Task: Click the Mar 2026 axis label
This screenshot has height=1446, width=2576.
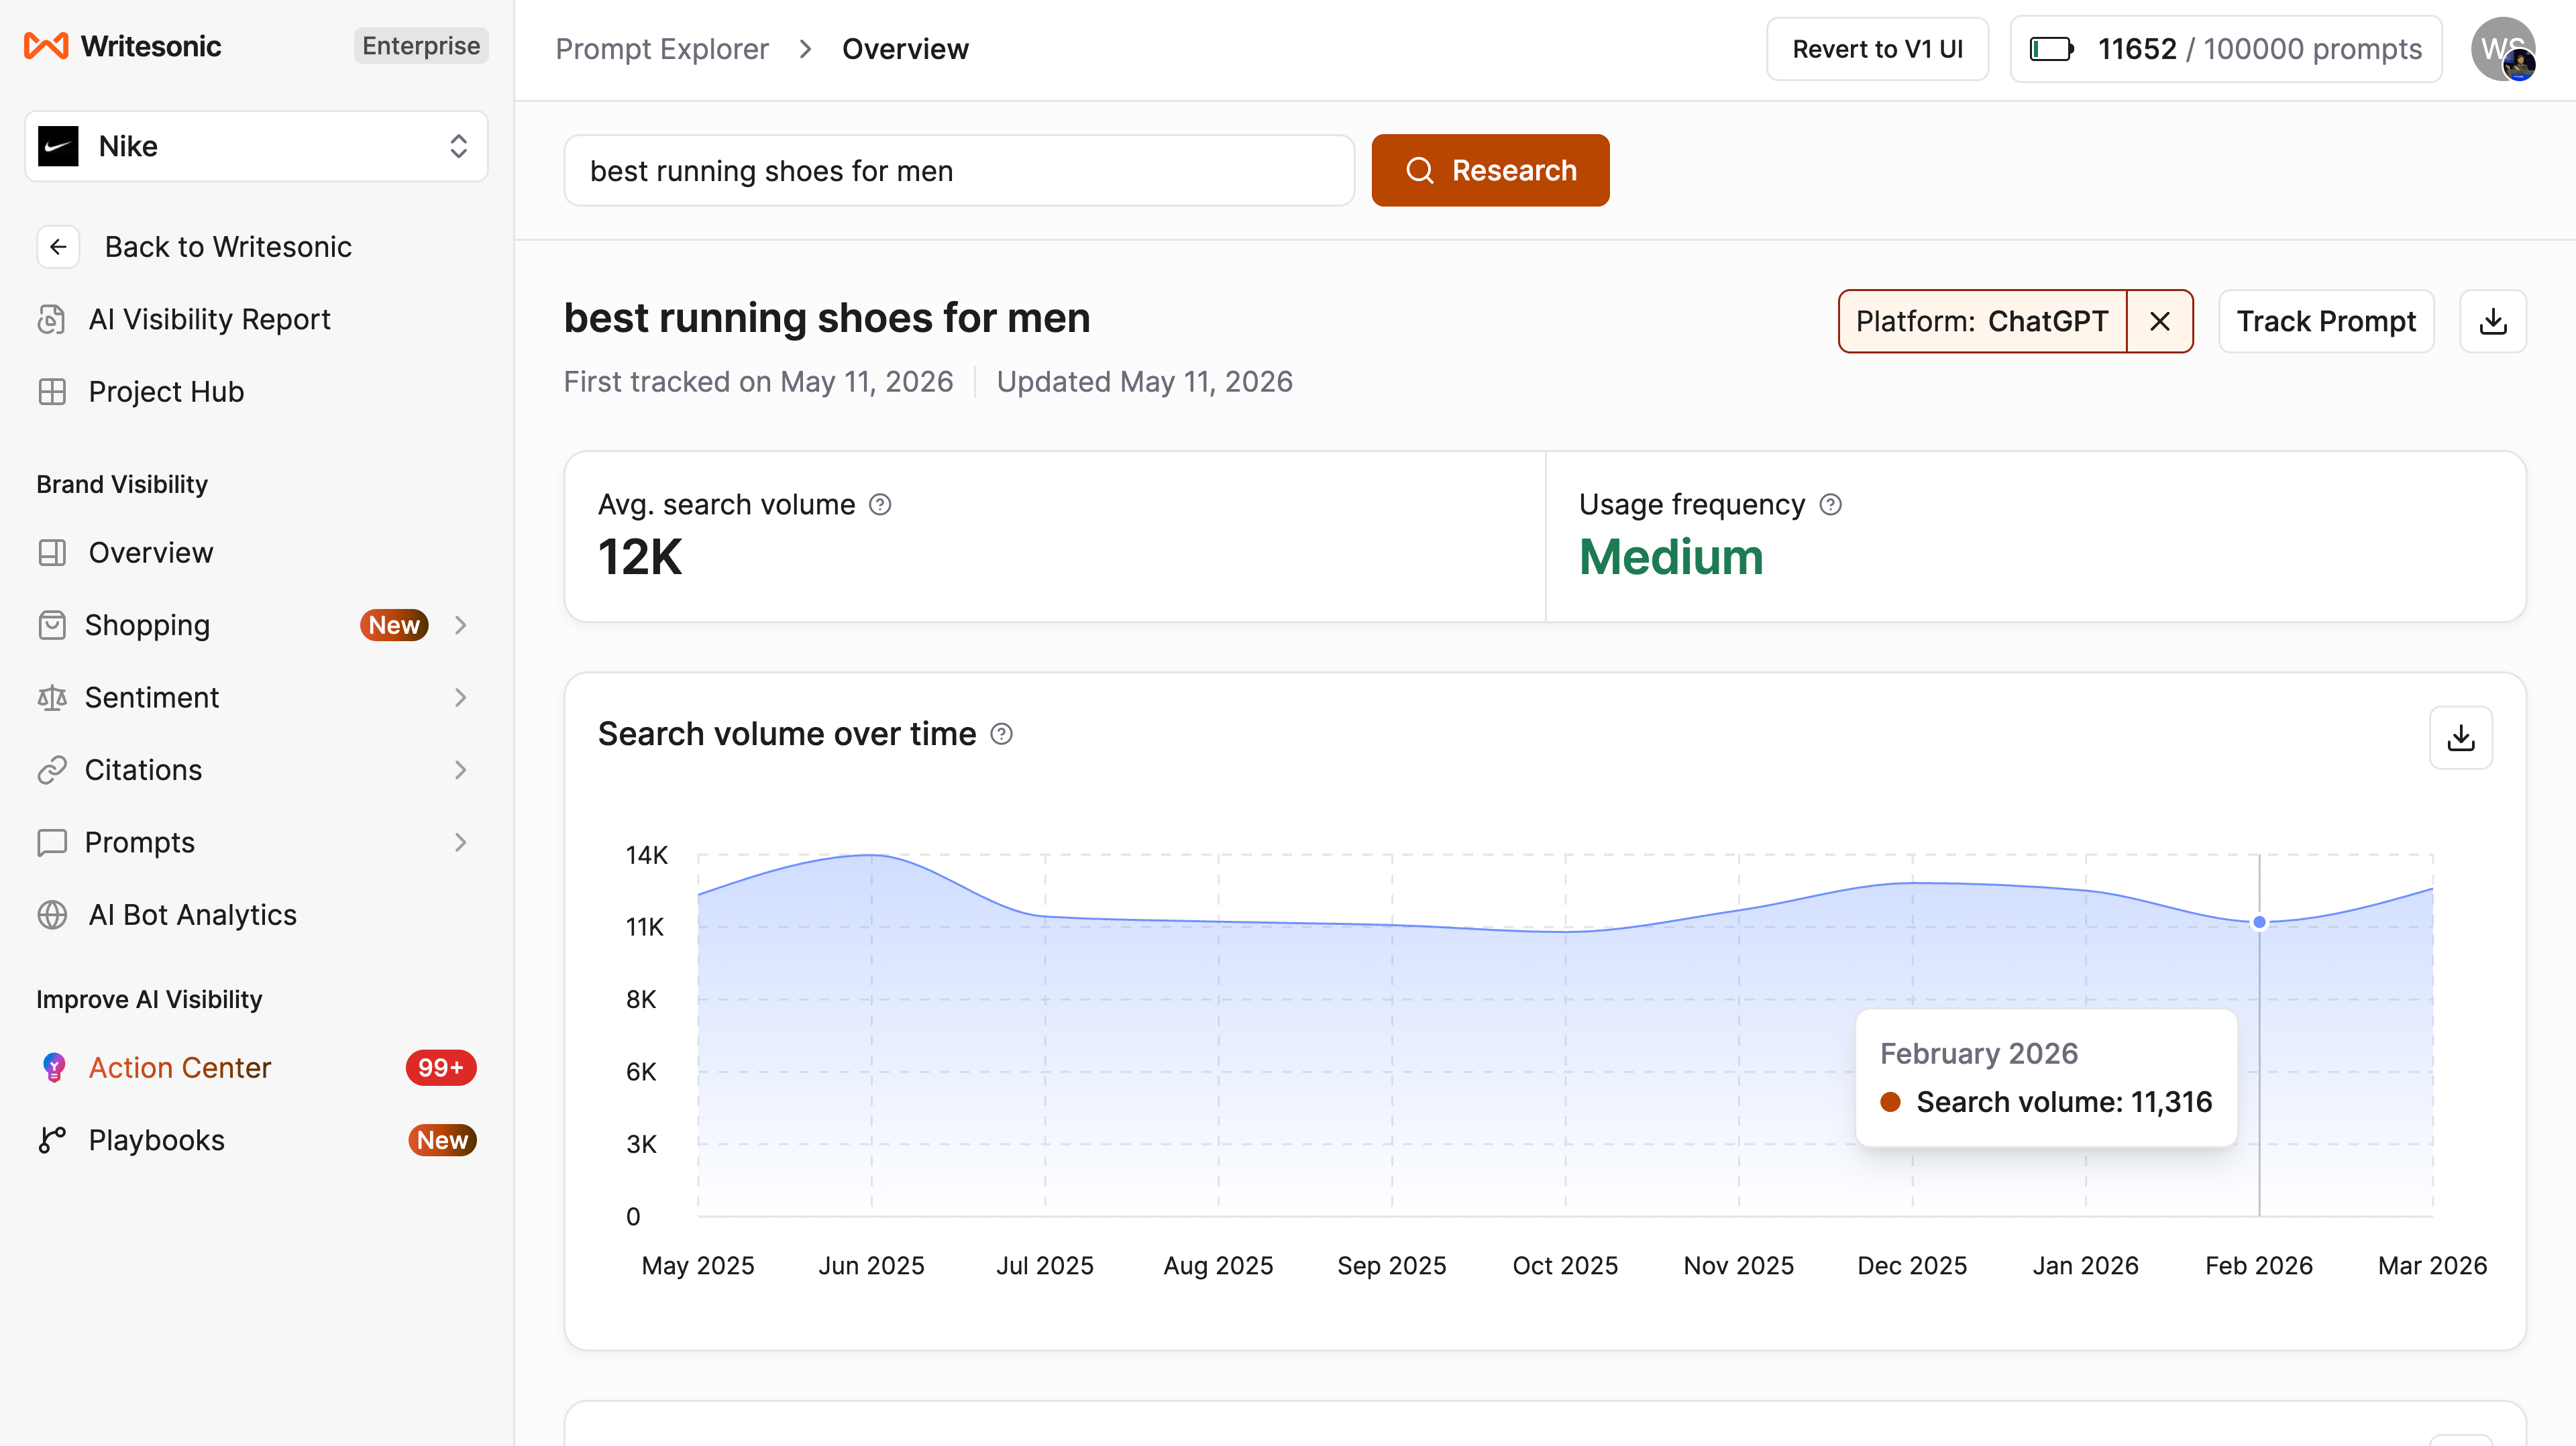Action: click(x=2432, y=1266)
